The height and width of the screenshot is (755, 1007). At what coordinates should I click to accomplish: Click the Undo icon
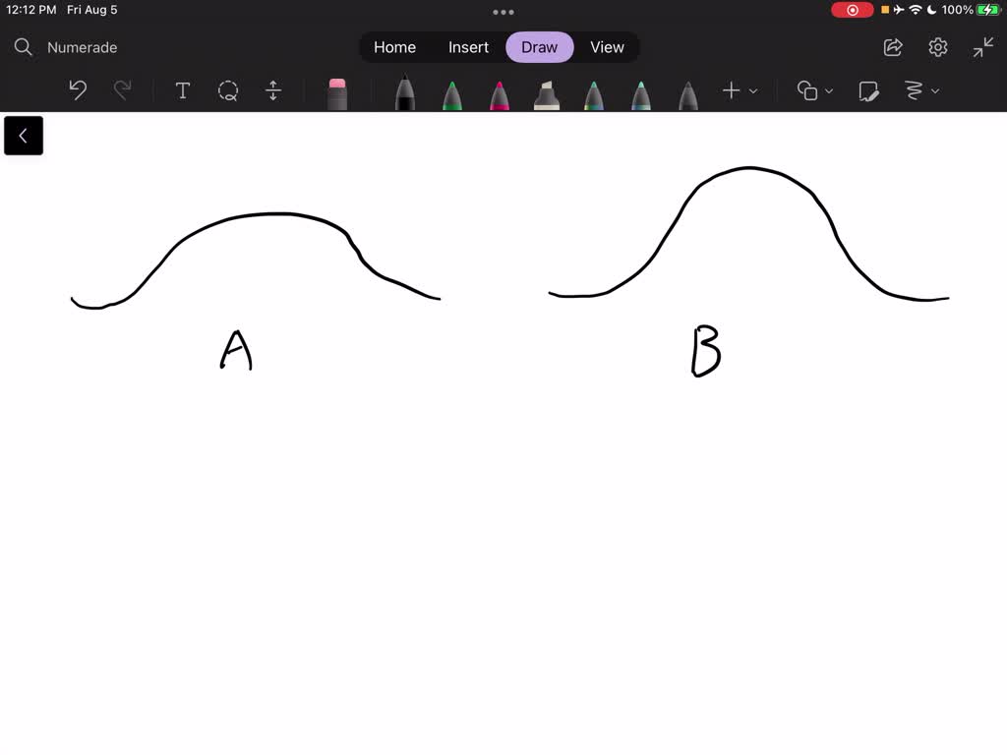(78, 90)
